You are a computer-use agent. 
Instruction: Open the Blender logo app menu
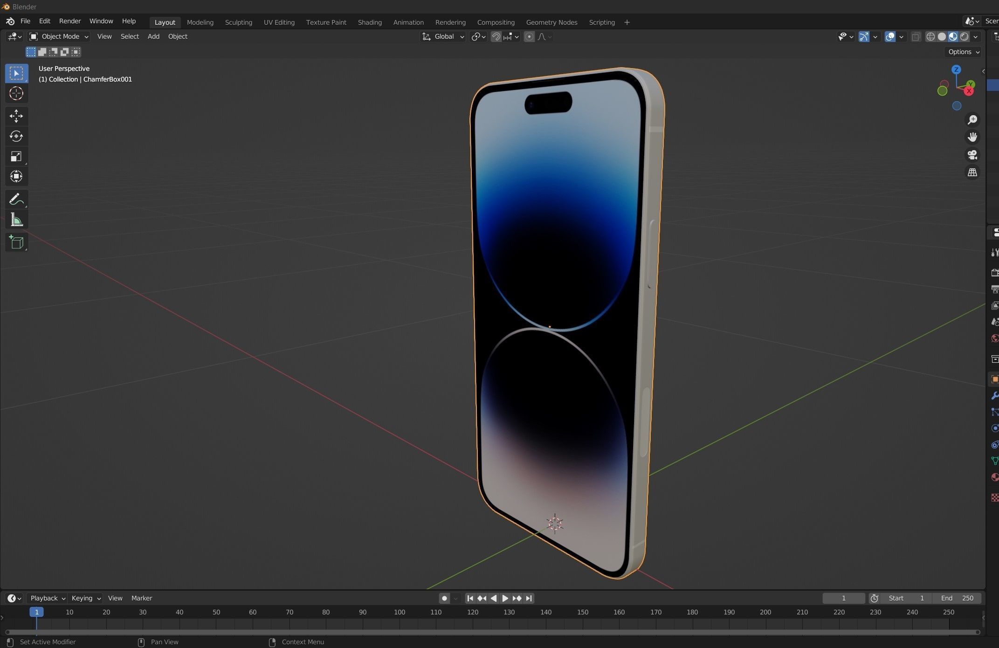tap(10, 21)
